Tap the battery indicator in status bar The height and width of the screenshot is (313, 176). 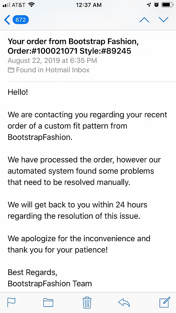(x=167, y=5)
